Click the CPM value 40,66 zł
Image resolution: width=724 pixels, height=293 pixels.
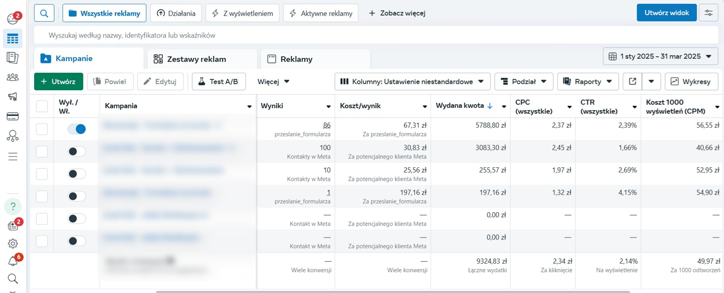click(708, 148)
